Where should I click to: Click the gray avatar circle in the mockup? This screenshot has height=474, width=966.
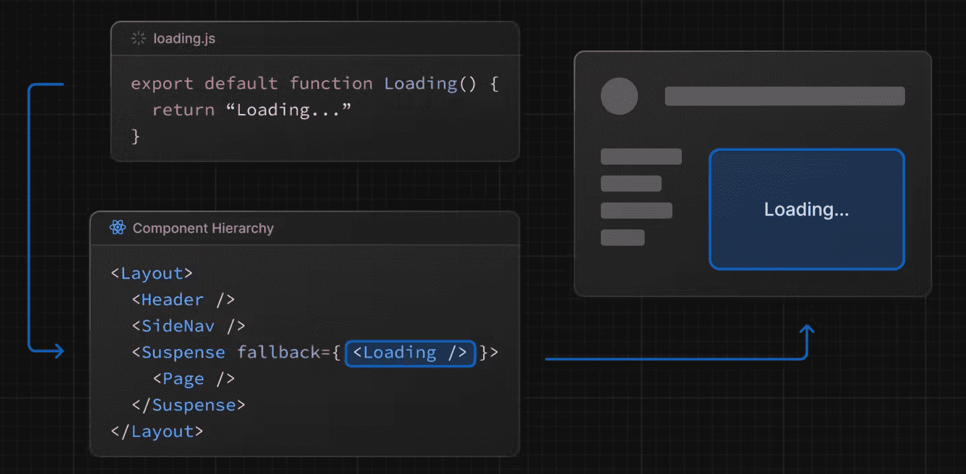click(619, 96)
